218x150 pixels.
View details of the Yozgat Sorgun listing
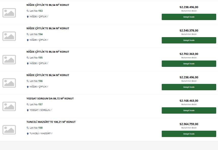point(189,110)
